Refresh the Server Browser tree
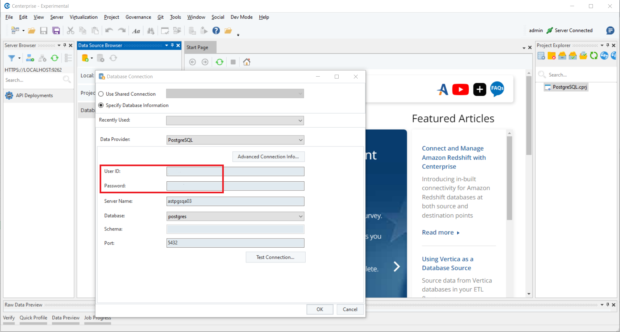This screenshot has width=620, height=332. tap(55, 58)
